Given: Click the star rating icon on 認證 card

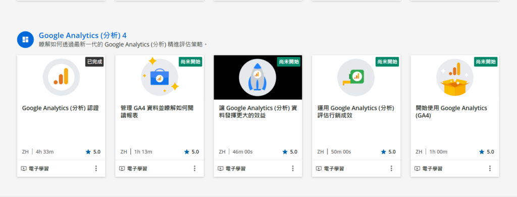Looking at the screenshot, I should click(88, 152).
